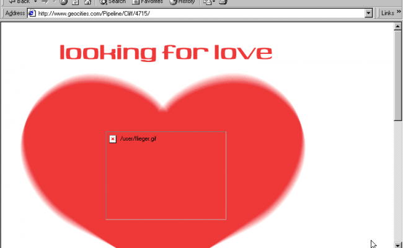
Task: Click the vertical scrollbar up arrow
Action: 398,26
